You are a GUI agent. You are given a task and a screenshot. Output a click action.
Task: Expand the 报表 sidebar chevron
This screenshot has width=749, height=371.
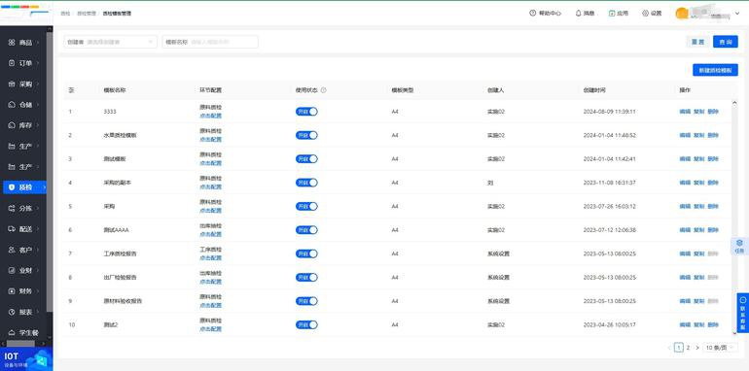[x=38, y=312]
